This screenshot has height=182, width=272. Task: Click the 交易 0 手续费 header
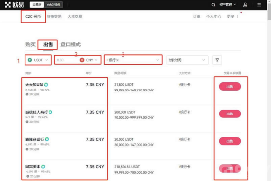pos(232,73)
